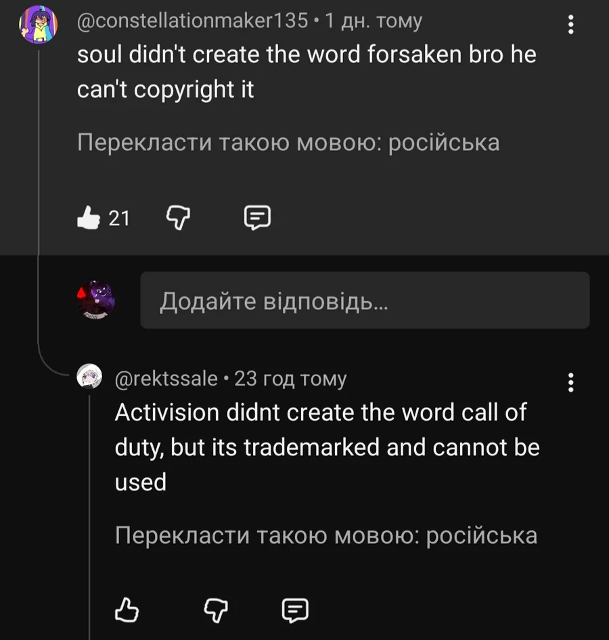Tap the like count '21'
The width and height of the screenshot is (609, 640).
119,218
